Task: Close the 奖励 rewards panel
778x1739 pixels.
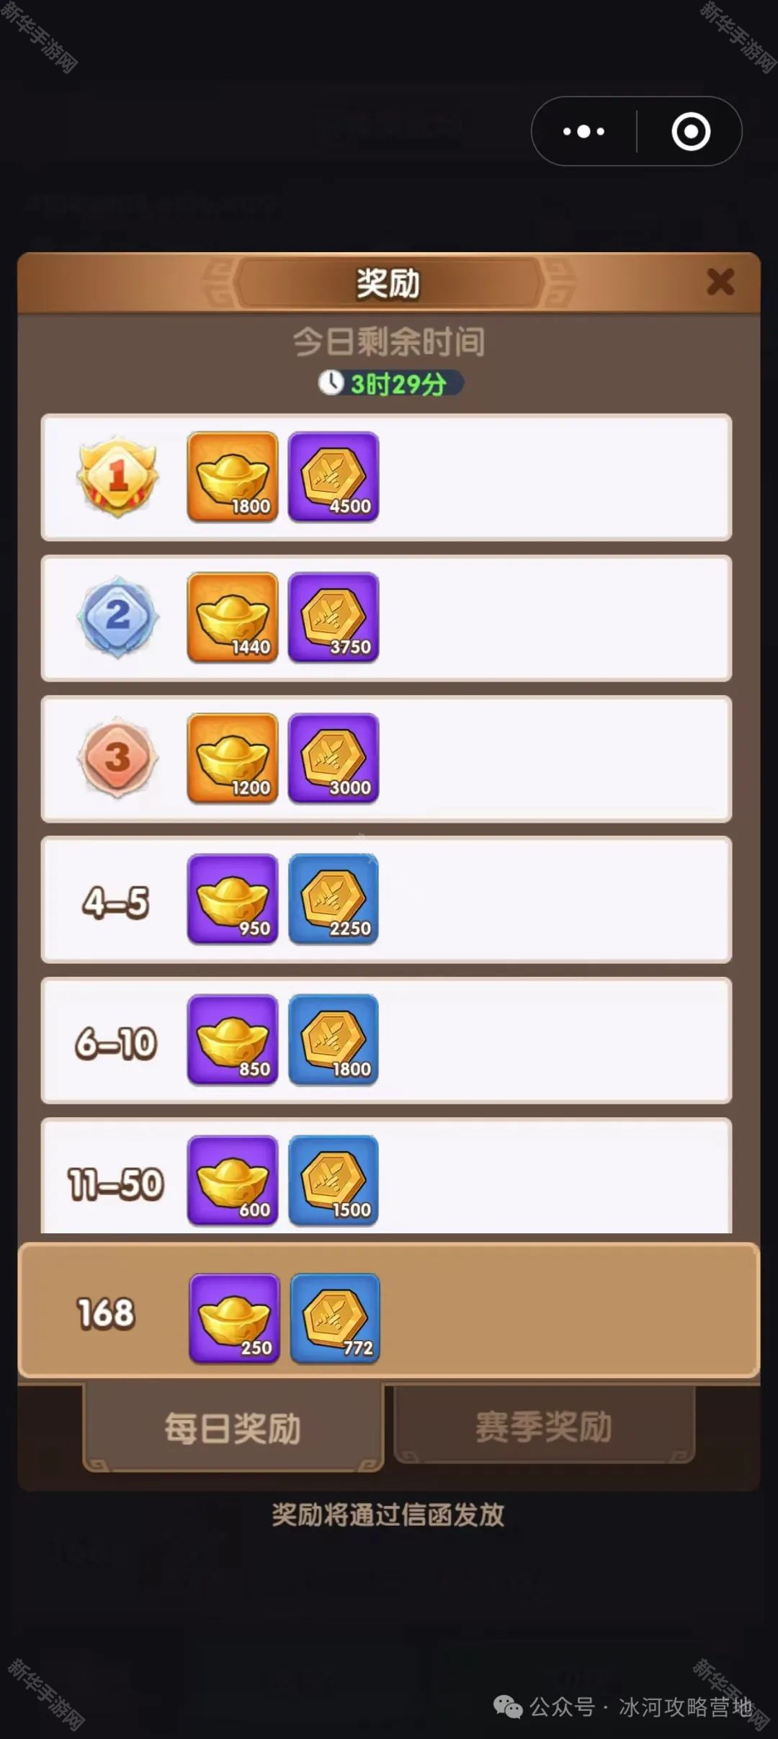Action: coord(720,282)
